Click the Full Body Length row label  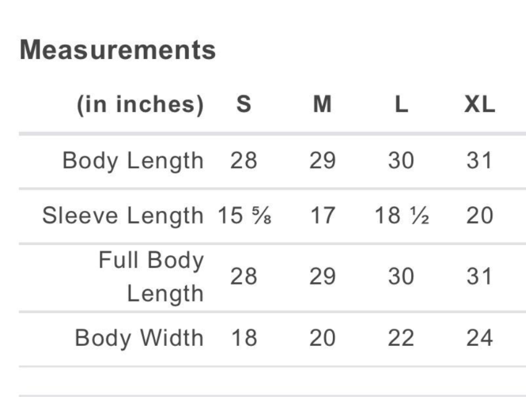coord(151,277)
